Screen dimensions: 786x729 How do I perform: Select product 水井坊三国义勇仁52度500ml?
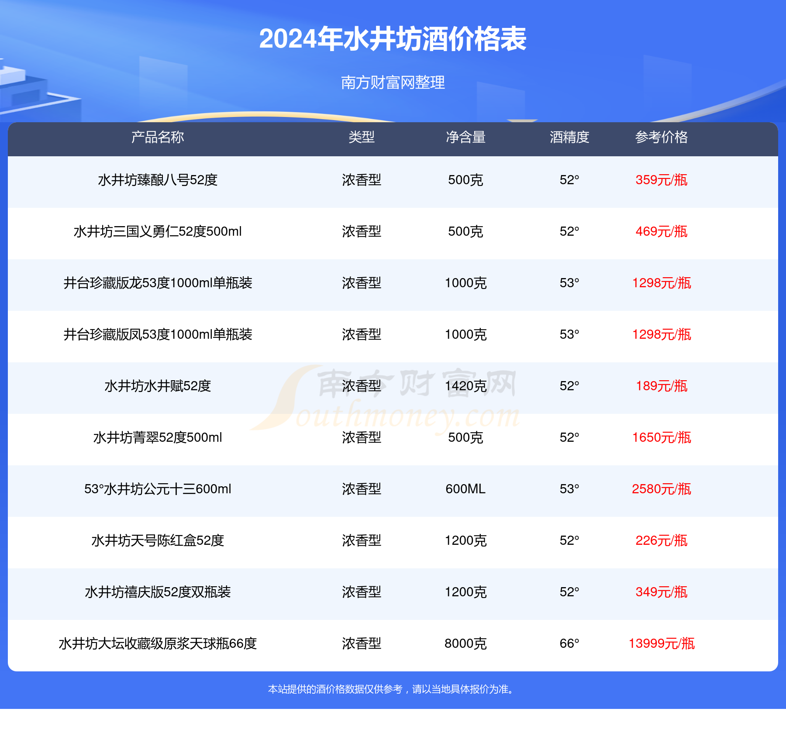coord(158,231)
